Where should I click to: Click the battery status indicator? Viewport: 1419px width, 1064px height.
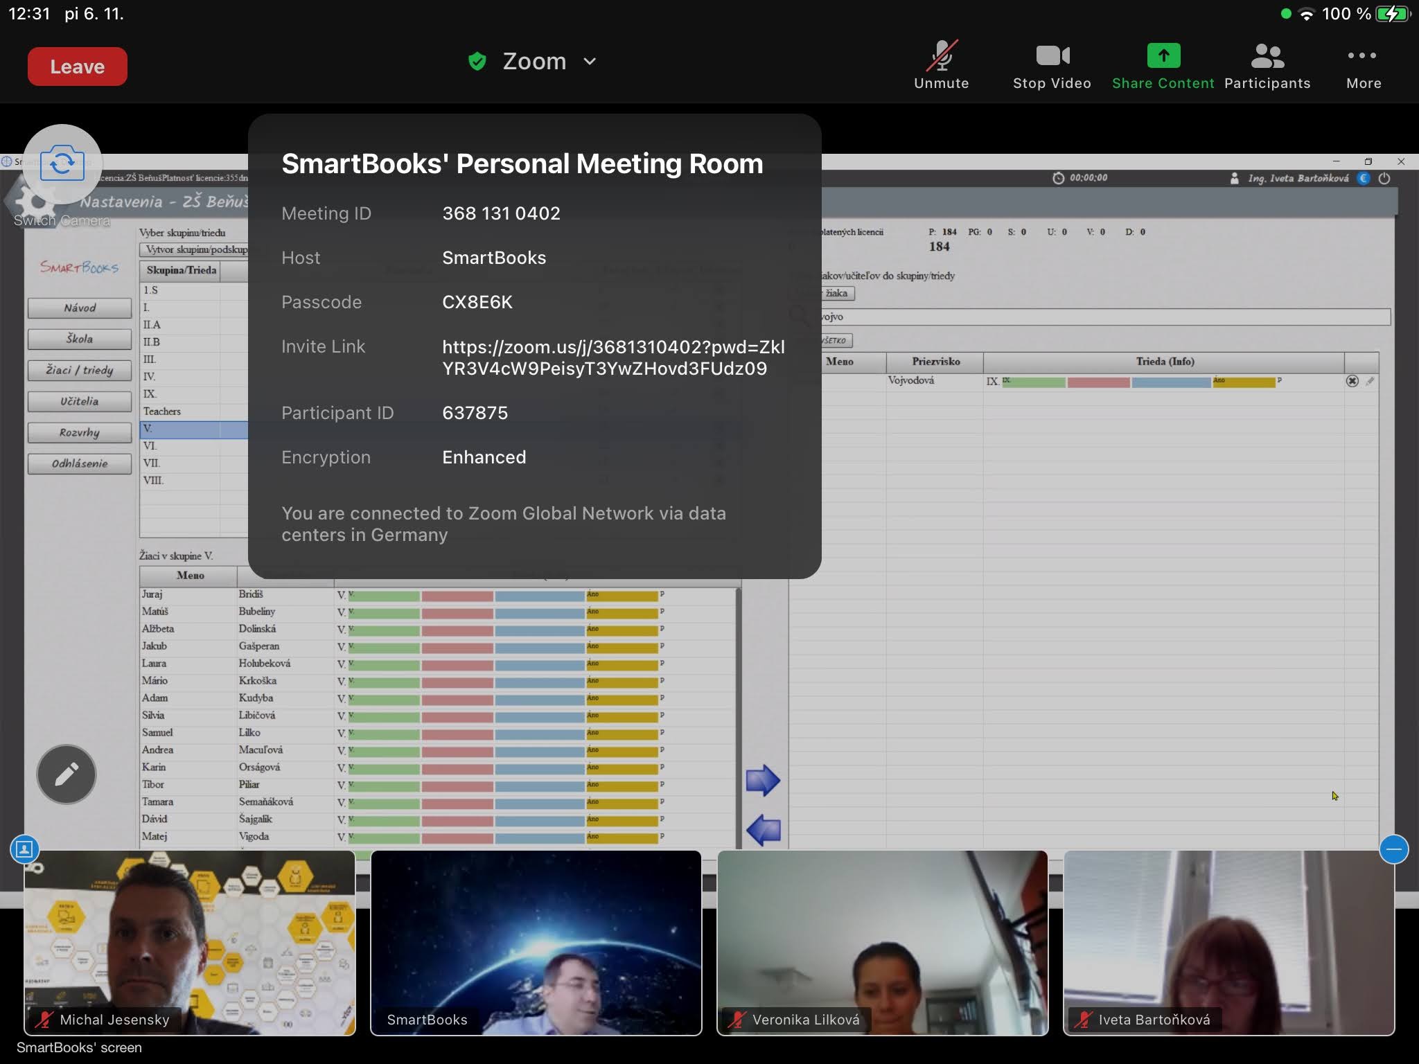click(x=1392, y=14)
